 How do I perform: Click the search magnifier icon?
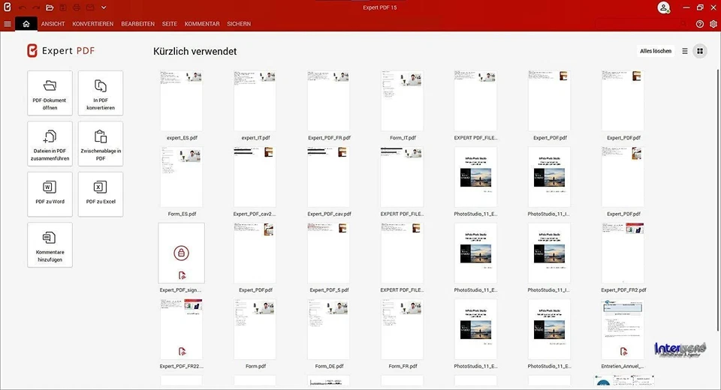(683, 24)
